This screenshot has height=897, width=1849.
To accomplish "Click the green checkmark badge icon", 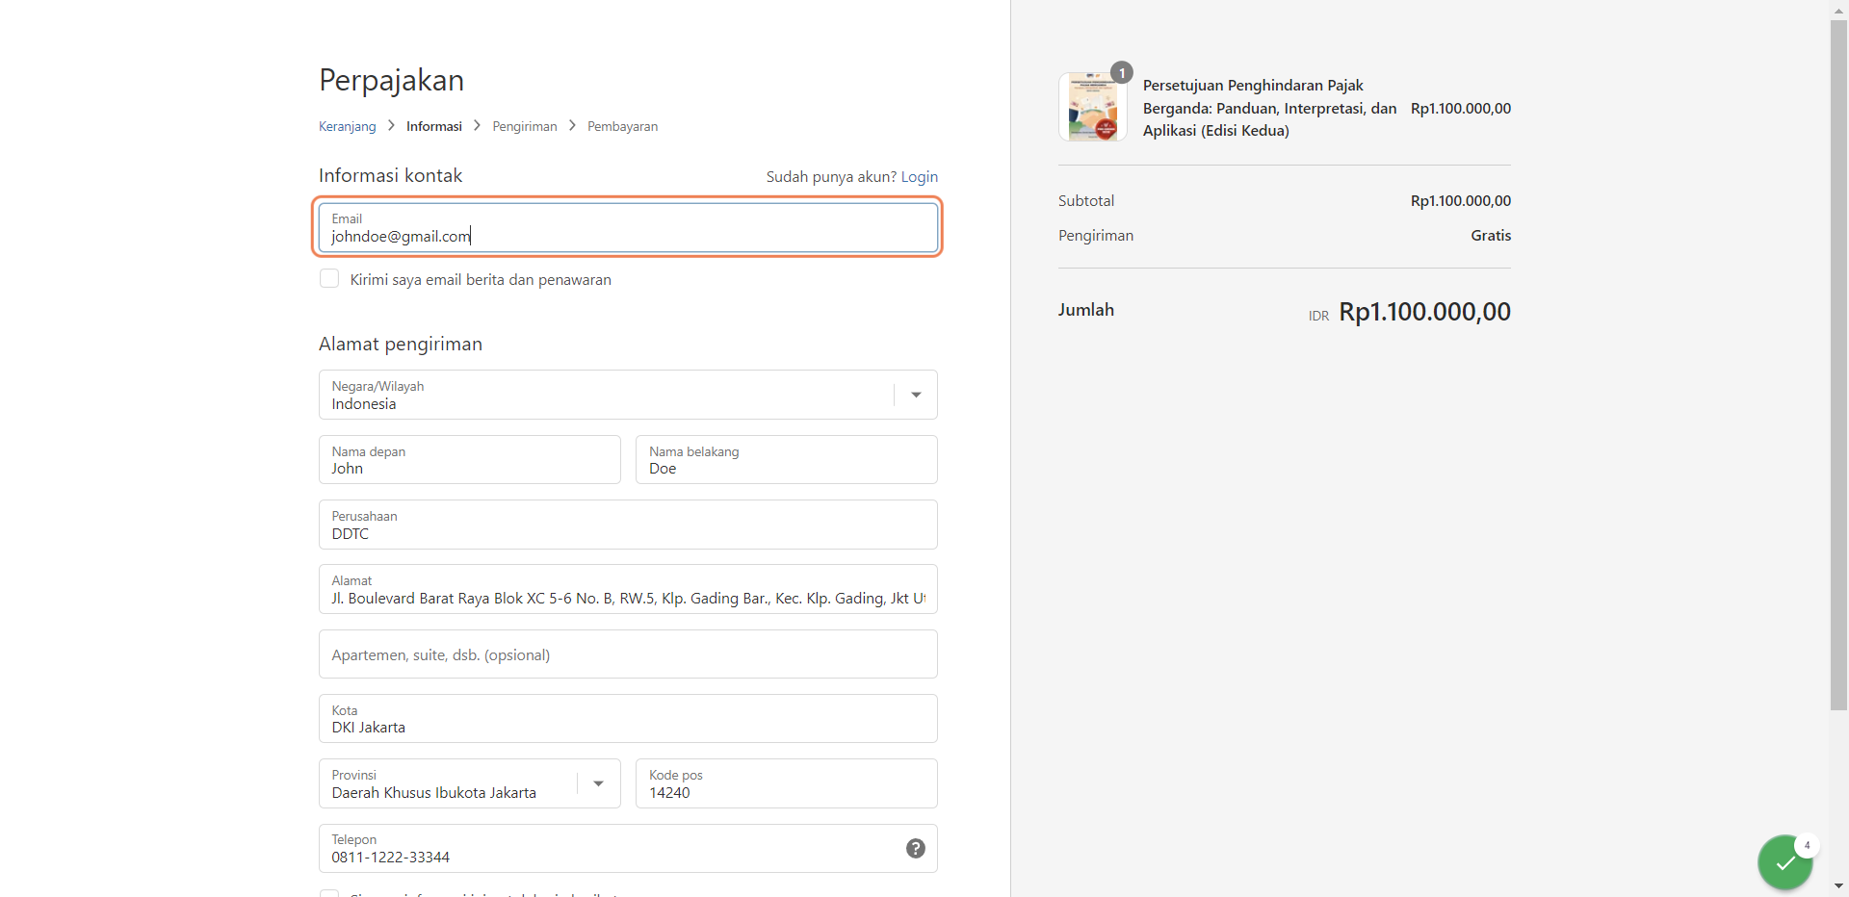I will [1785, 862].
